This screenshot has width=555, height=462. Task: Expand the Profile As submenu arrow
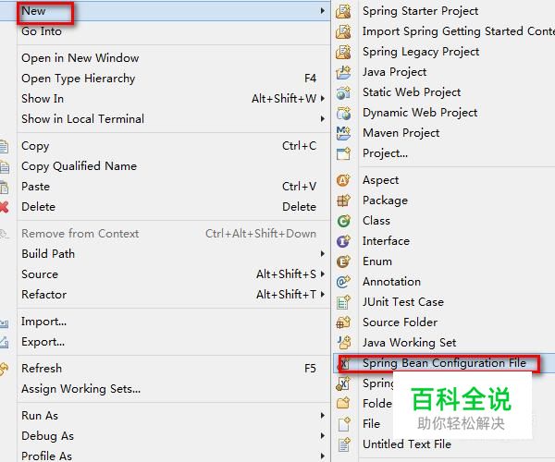323,456
